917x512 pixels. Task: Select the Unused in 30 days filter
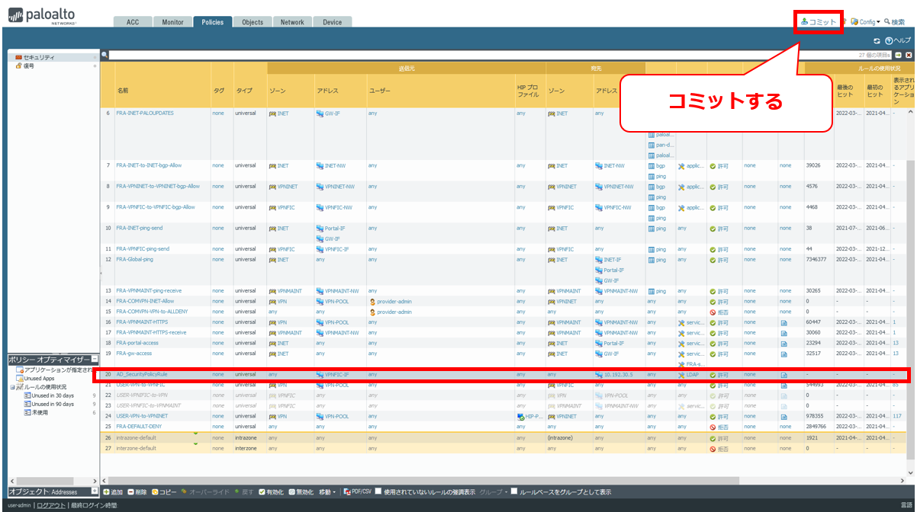click(52, 395)
